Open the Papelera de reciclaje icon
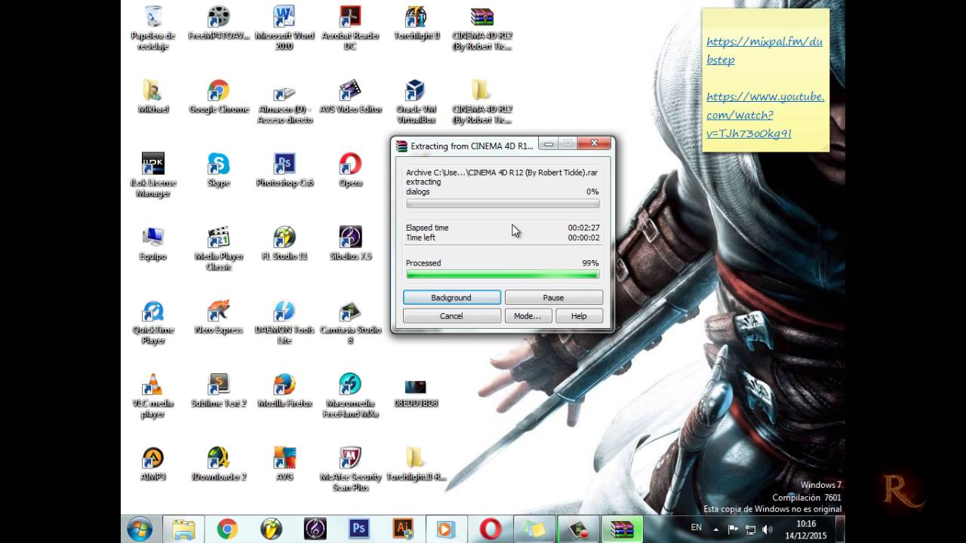This screenshot has width=966, height=543. [153, 27]
